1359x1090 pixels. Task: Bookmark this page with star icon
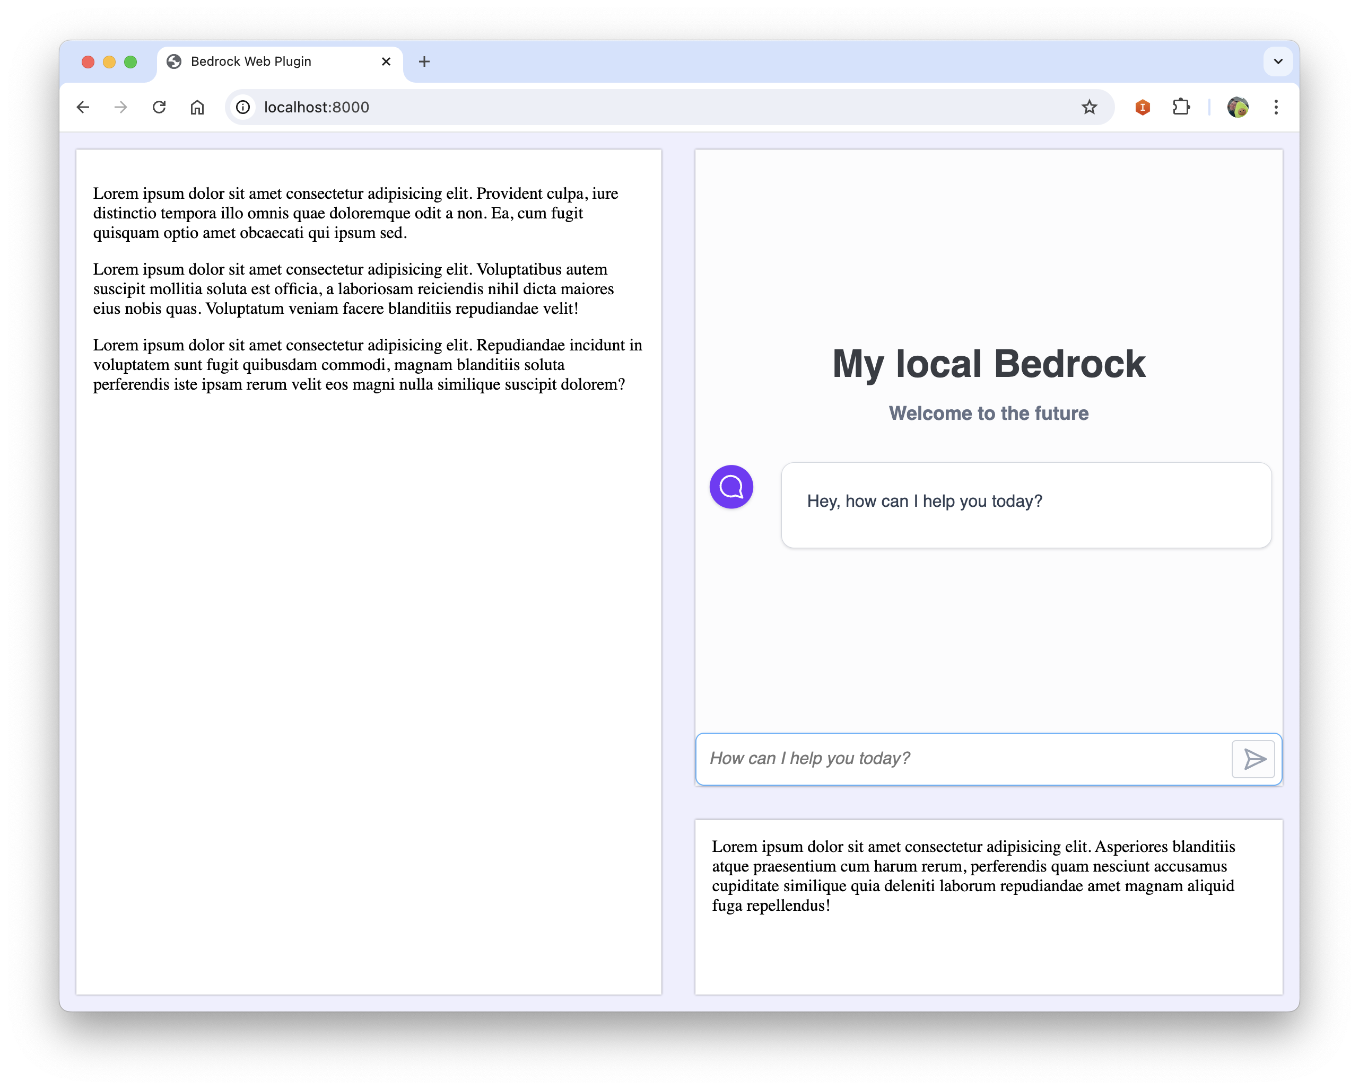[1089, 107]
